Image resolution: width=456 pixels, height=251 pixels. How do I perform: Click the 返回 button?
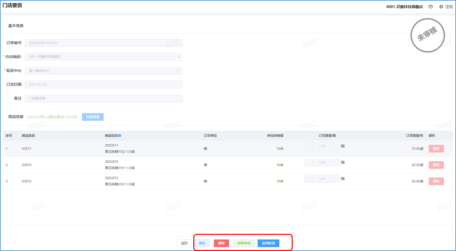tap(184, 243)
